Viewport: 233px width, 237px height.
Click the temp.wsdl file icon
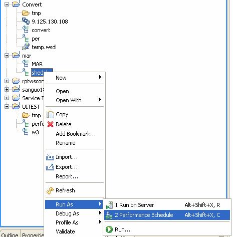26,47
